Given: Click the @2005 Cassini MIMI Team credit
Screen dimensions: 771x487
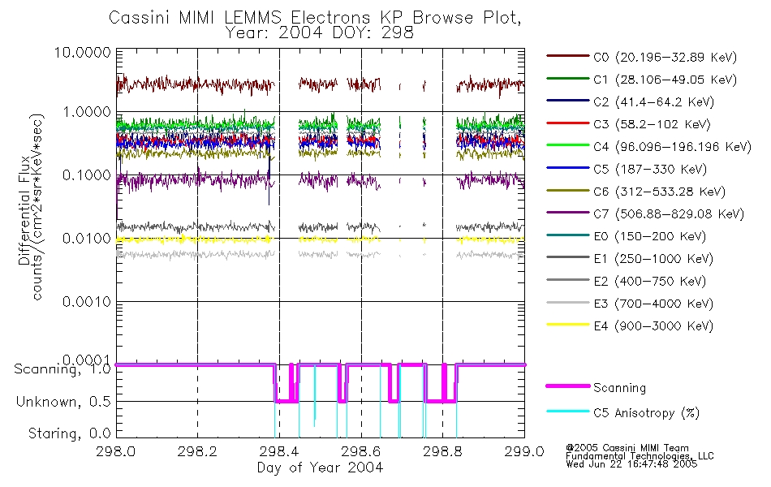Looking at the screenshot, I should point(627,448).
